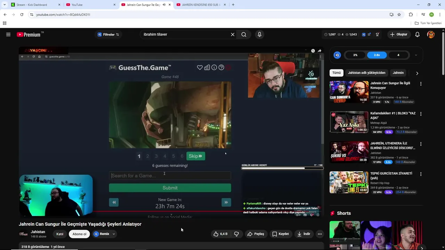Click Paylaş share button
Viewport: 445px width, 250px height.
click(256, 234)
